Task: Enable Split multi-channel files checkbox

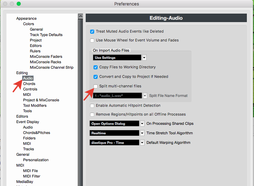Action: [96, 86]
